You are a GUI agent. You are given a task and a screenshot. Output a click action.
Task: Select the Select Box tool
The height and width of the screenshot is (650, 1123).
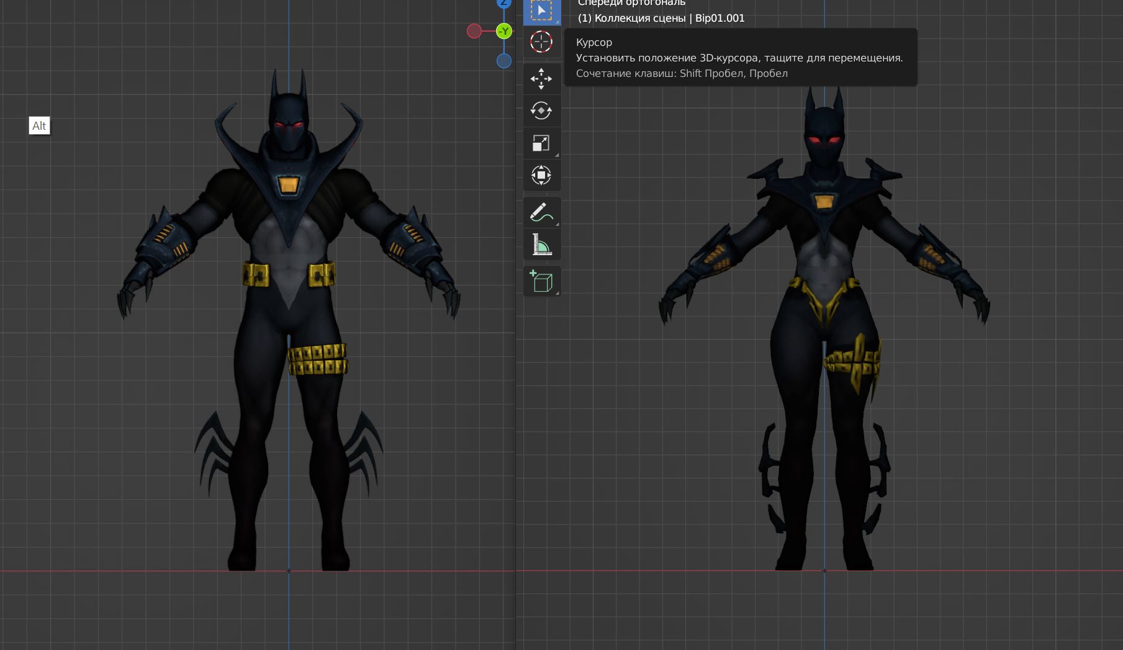[541, 11]
